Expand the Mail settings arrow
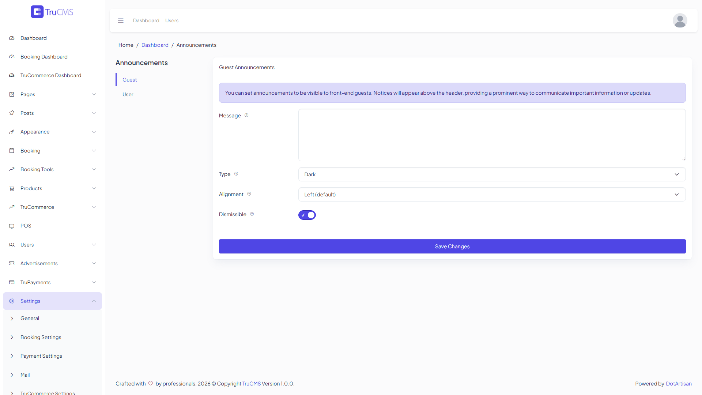Viewport: 702px width, 395px height. pyautogui.click(x=12, y=375)
